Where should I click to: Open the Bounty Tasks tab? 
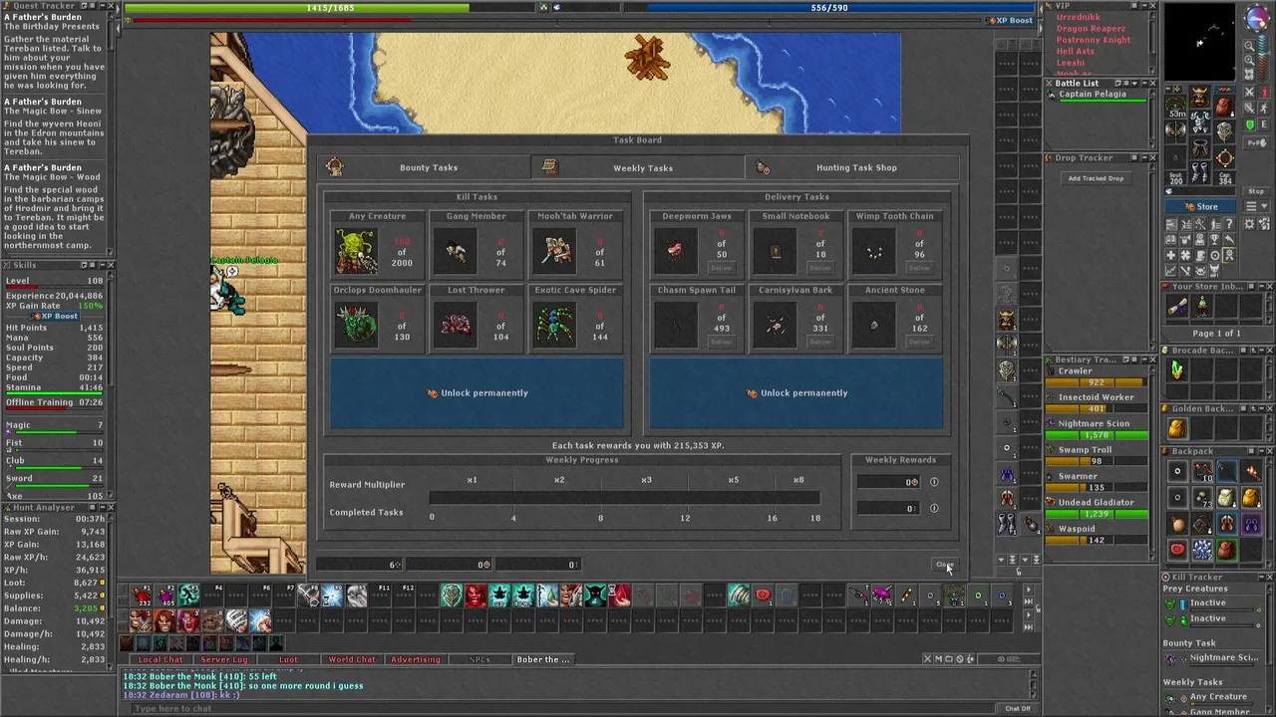[429, 167]
